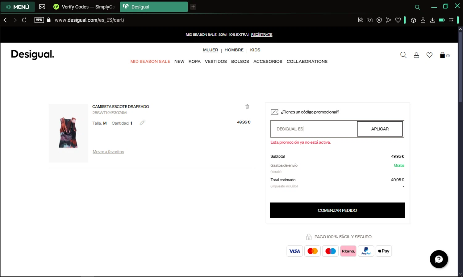
Task: Open the ROPA menu item
Action: 194,62
